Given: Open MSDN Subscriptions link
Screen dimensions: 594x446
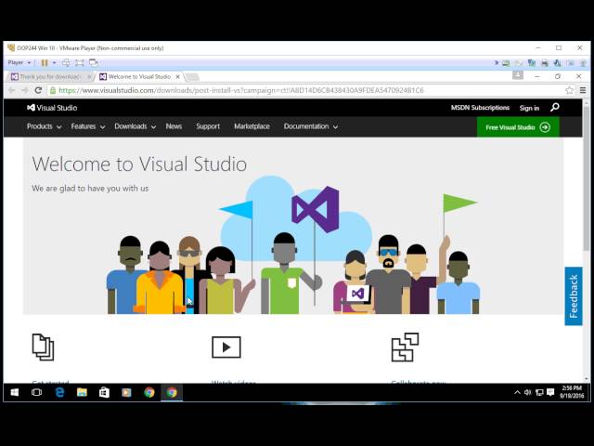Looking at the screenshot, I should (480, 108).
